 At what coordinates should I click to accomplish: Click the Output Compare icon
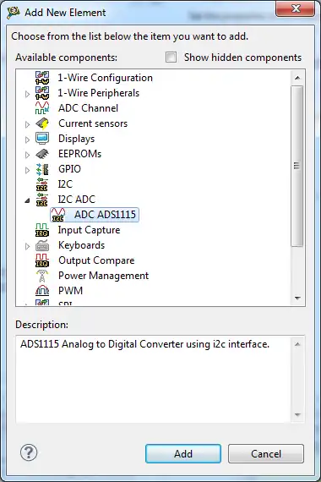(42, 260)
